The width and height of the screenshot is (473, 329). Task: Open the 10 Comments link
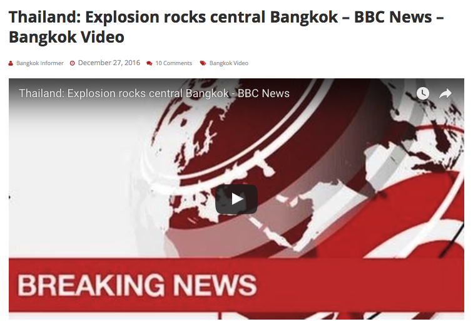point(174,63)
